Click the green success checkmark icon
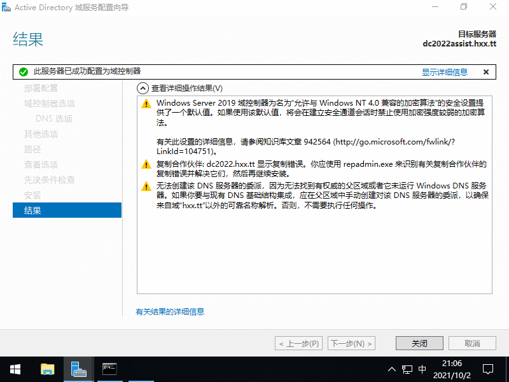Screen dimensions: 509x382 point(24,72)
